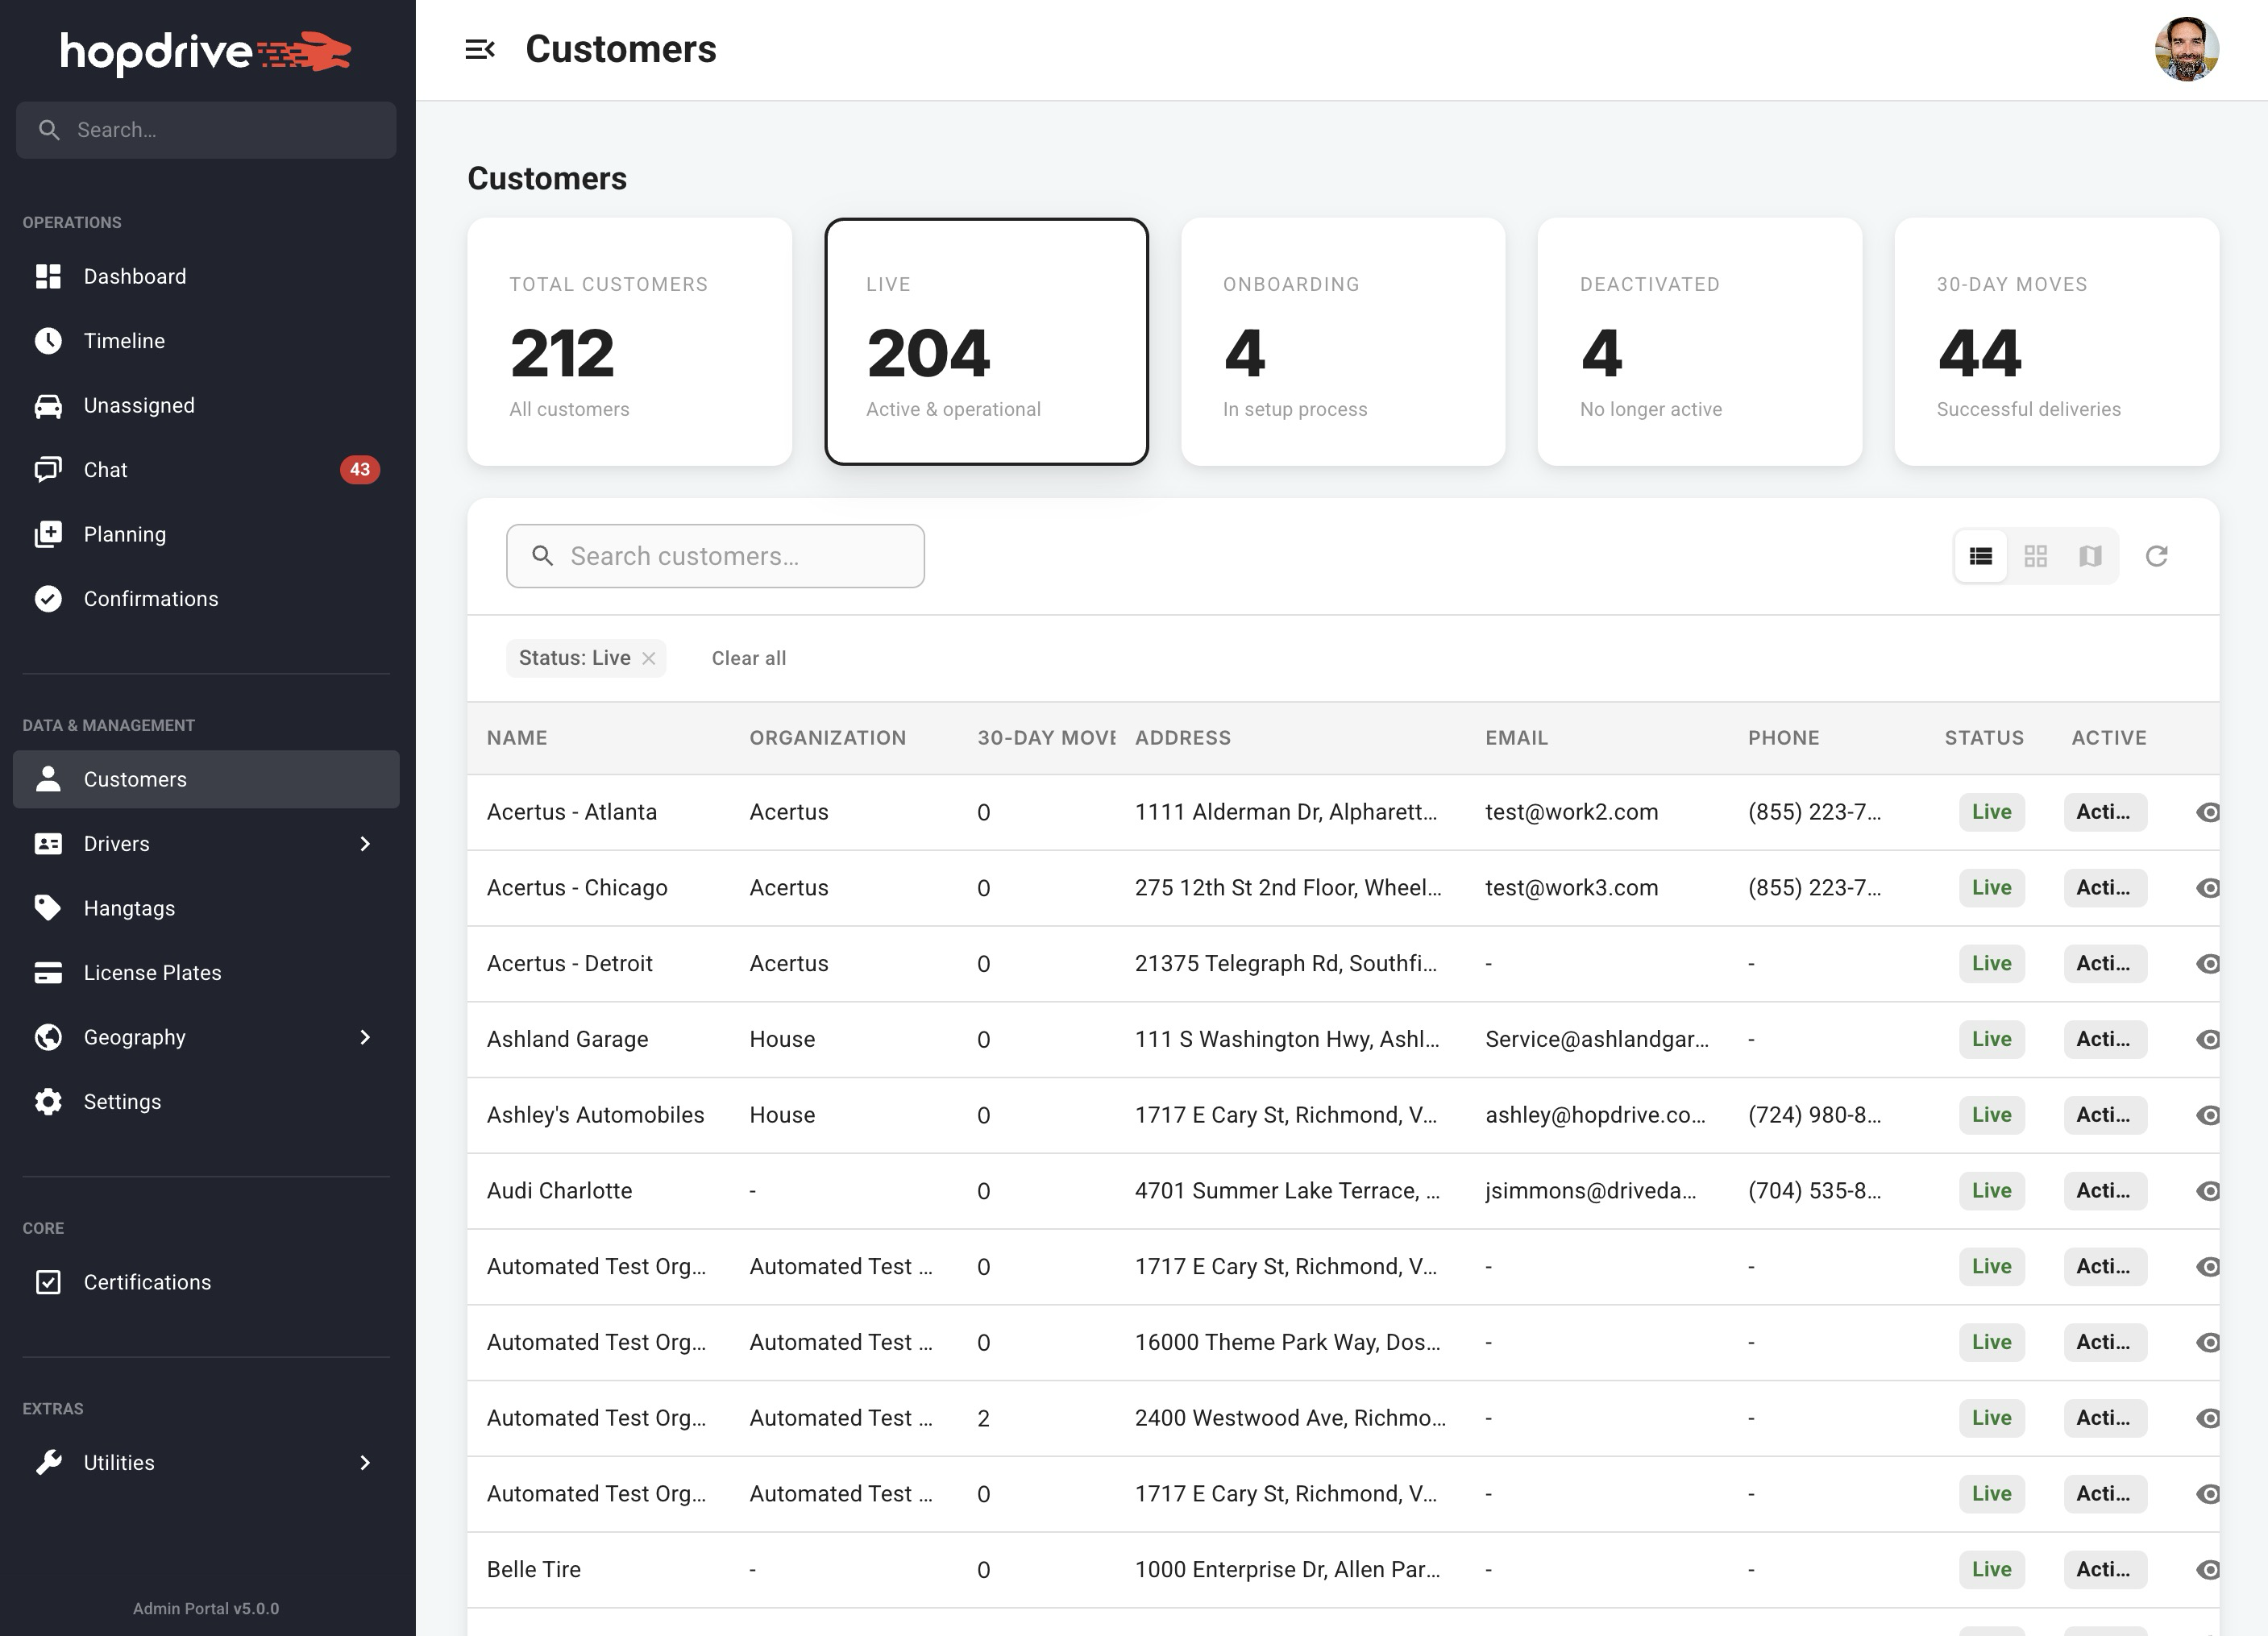Filter by the Onboarding stat card

[x=1342, y=342]
